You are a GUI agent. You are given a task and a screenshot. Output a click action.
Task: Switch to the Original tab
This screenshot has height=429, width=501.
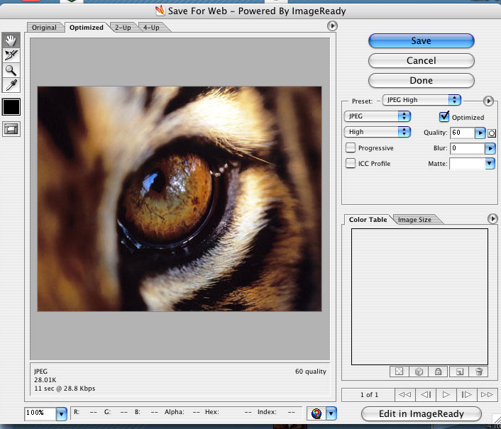[44, 28]
